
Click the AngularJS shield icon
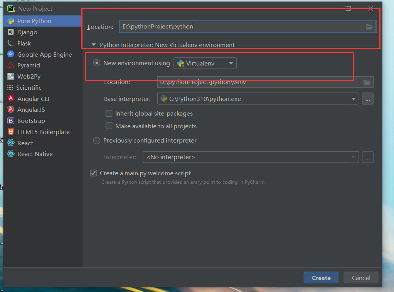click(11, 109)
